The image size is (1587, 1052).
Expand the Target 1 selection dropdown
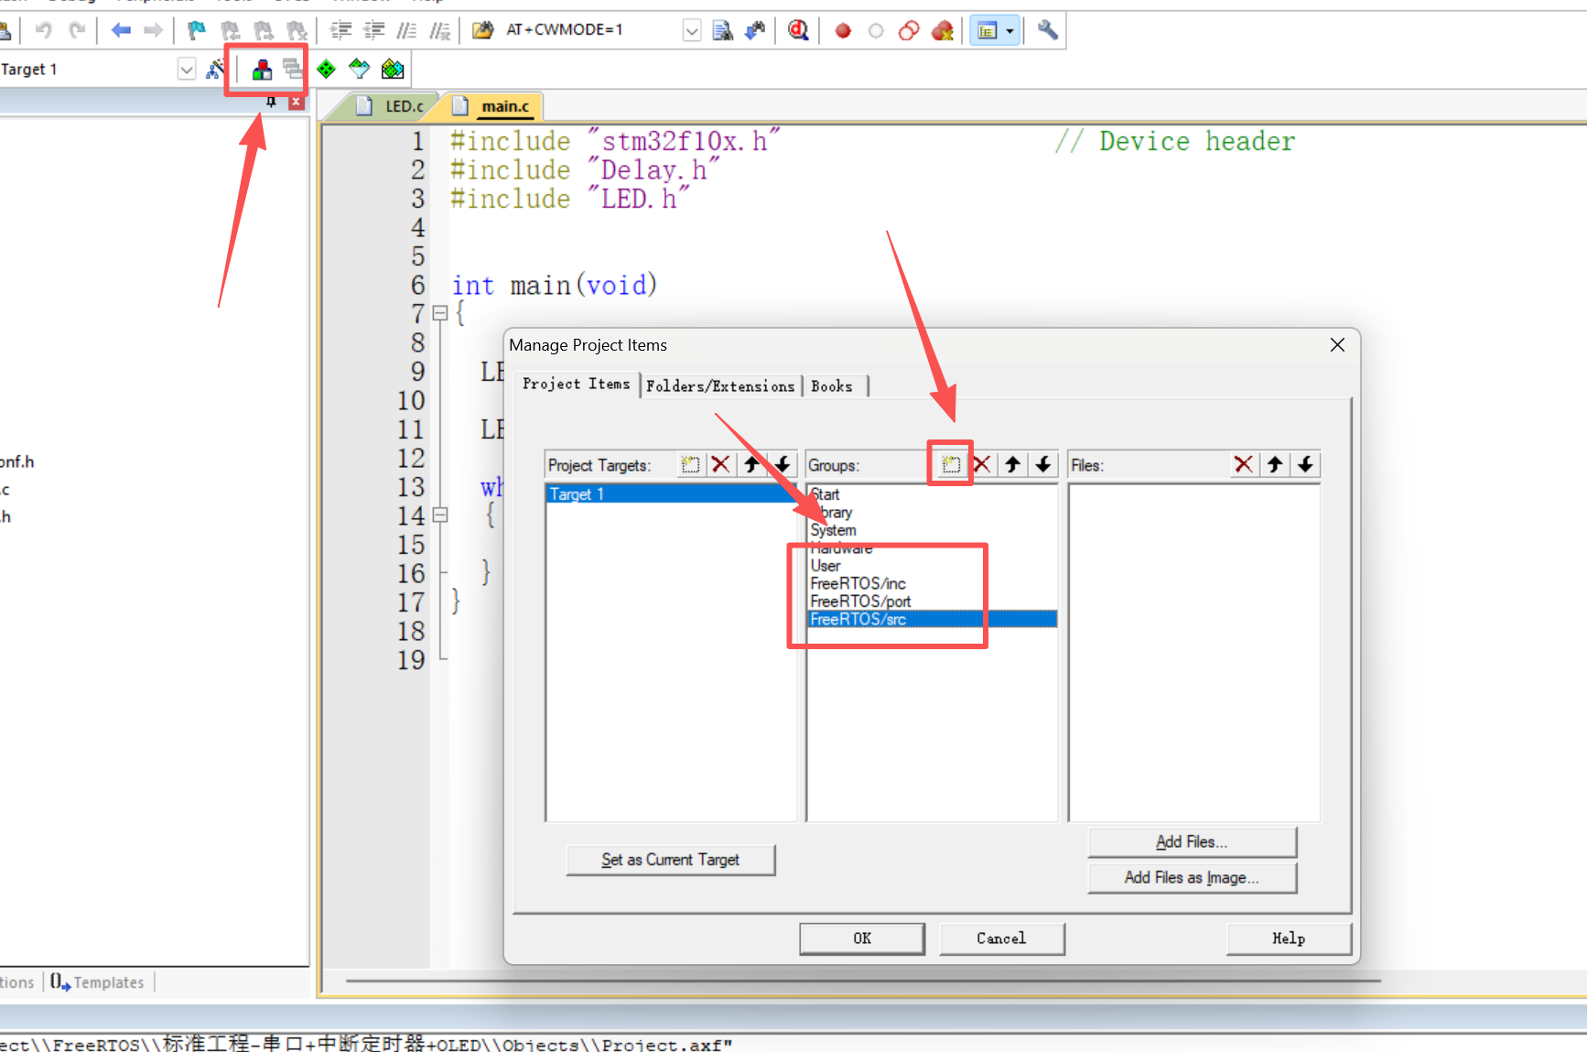187,70
